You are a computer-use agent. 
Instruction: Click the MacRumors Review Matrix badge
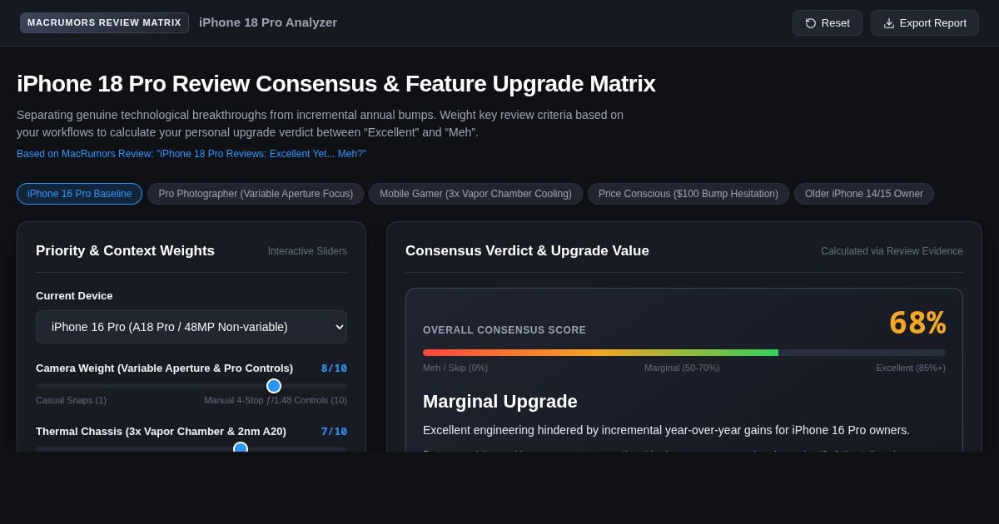(104, 22)
